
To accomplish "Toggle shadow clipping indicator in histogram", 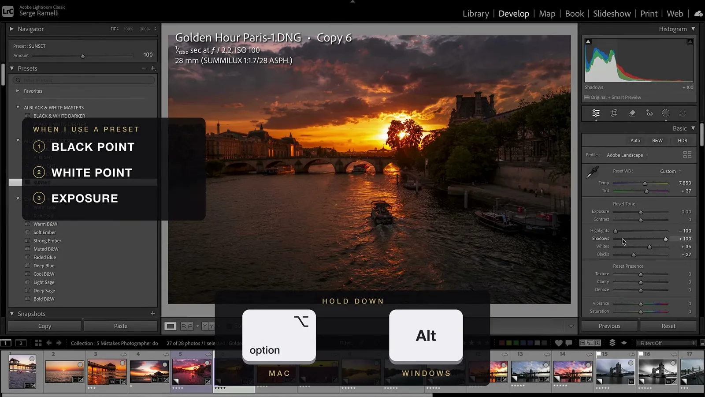I will point(588,41).
